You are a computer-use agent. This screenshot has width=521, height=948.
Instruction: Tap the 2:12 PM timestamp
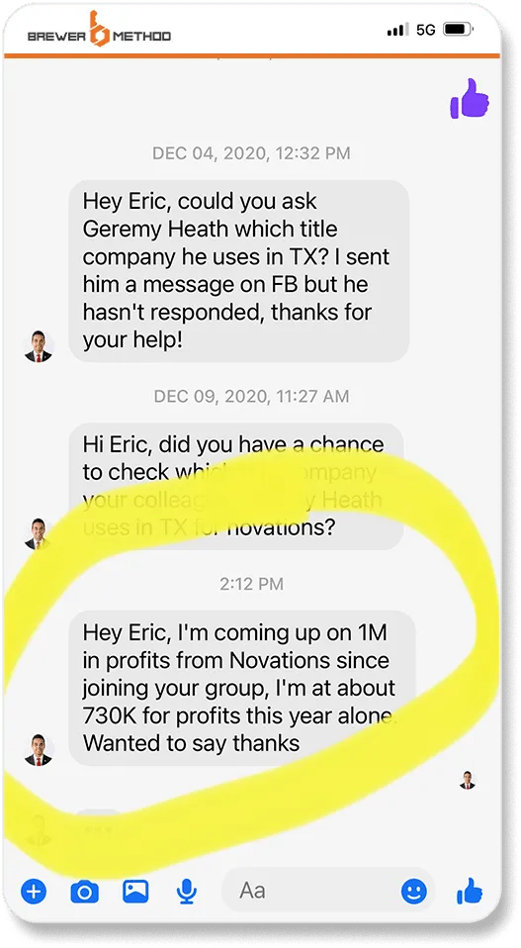pyautogui.click(x=251, y=584)
